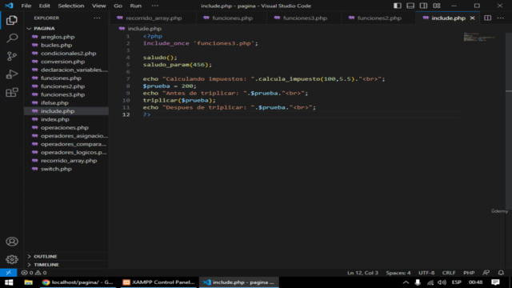Image resolution: width=512 pixels, height=288 pixels.
Task: Open areglos.php in the explorer
Action: tap(66, 37)
